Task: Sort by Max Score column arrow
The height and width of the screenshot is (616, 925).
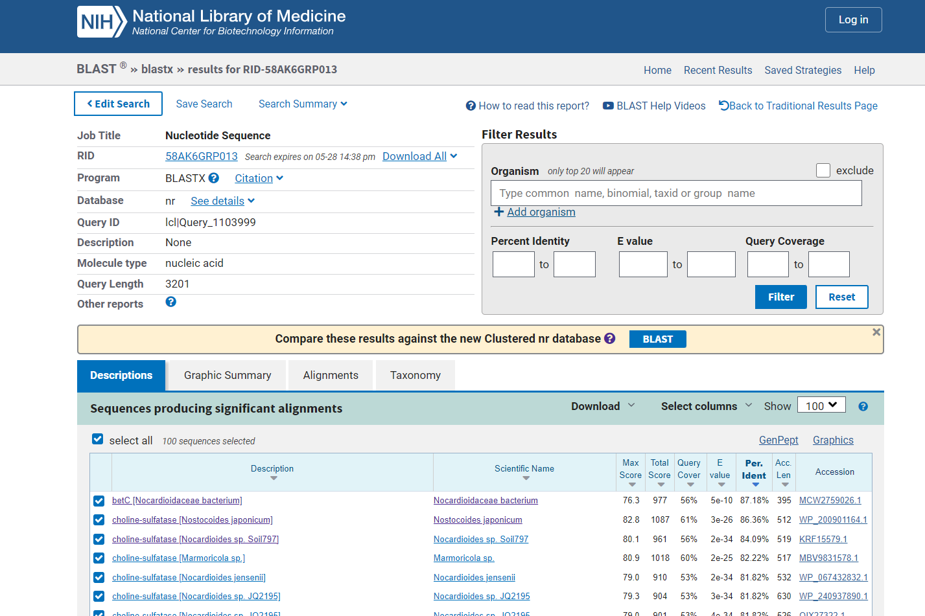Action: (x=632, y=485)
